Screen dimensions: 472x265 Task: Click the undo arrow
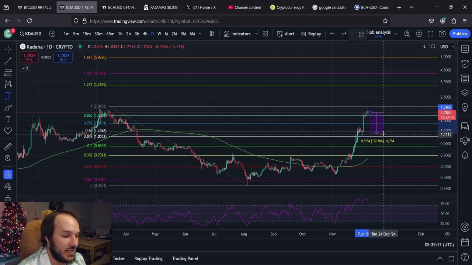click(x=332, y=34)
